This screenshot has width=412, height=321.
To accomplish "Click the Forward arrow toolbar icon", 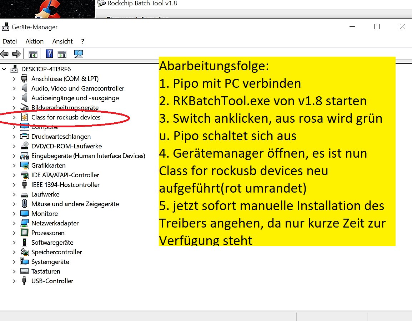I will 16,54.
